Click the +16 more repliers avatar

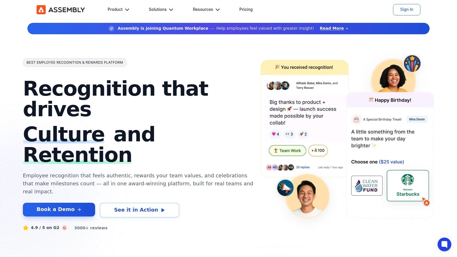pos(291,167)
